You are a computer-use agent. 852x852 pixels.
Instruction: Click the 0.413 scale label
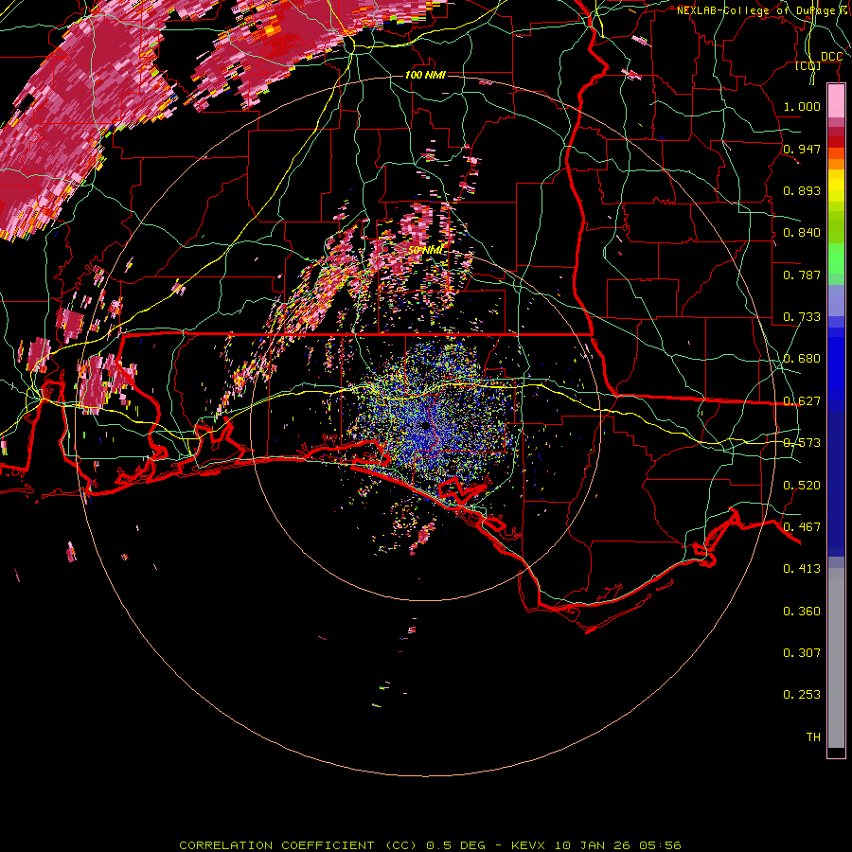click(x=802, y=569)
